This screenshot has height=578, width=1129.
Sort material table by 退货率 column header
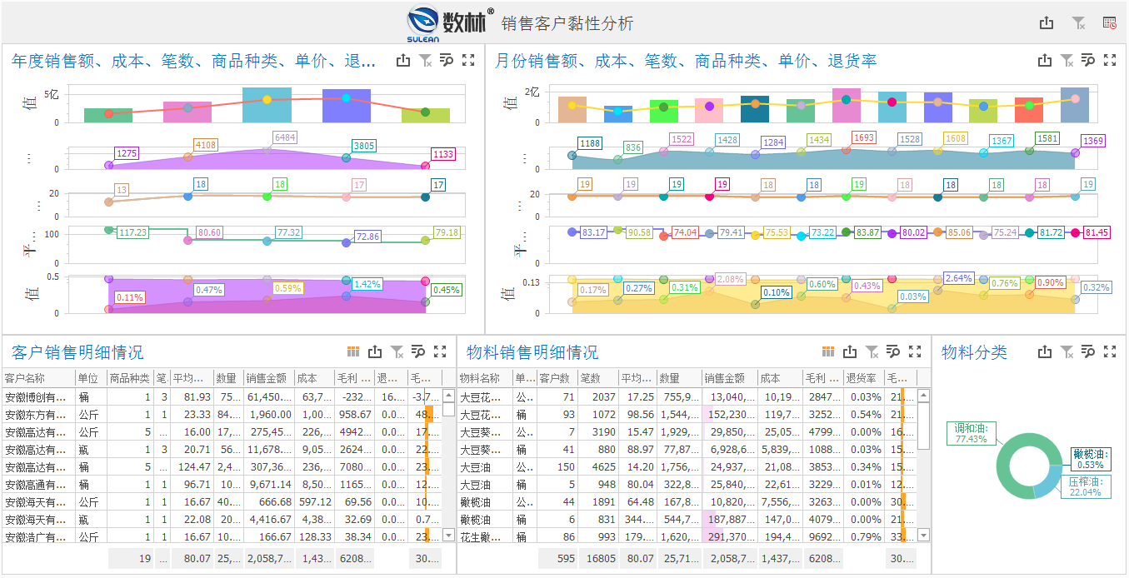[862, 378]
